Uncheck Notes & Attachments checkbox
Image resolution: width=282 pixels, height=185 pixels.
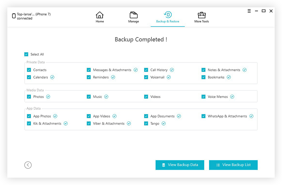coord(204,70)
